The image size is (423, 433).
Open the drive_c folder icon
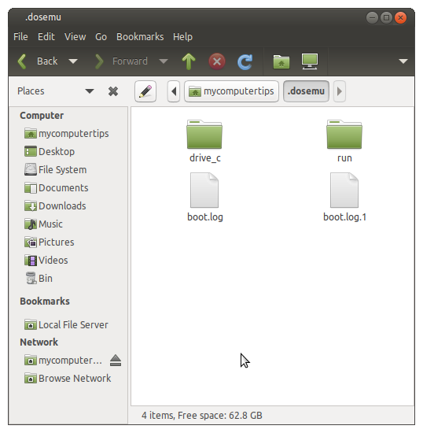[204, 135]
